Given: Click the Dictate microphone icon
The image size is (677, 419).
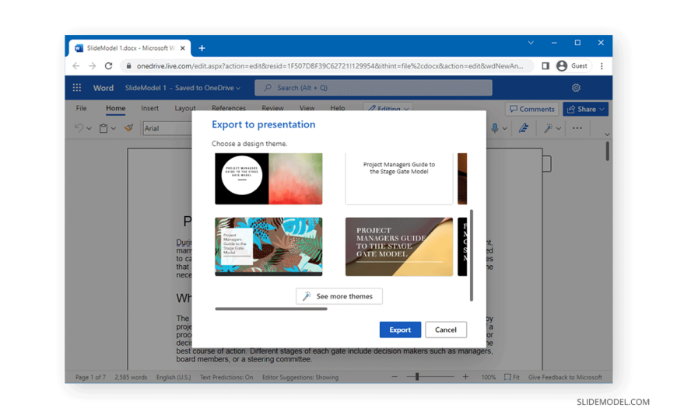Looking at the screenshot, I should tap(495, 128).
